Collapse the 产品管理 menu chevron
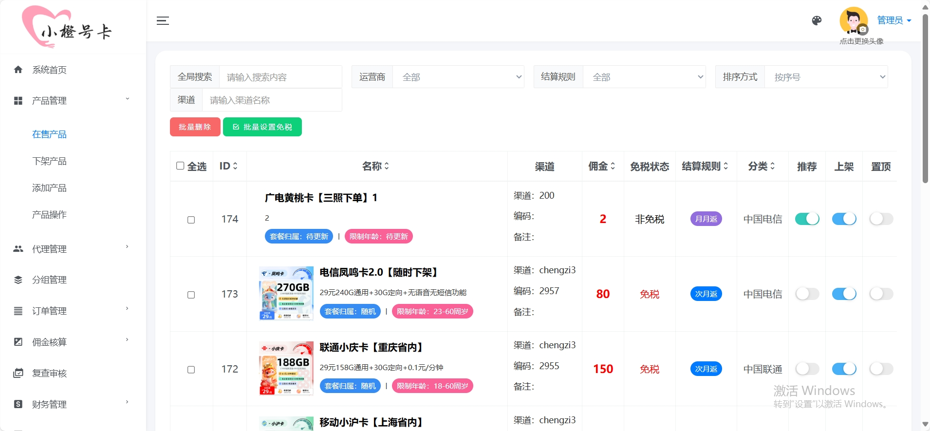930x431 pixels. [x=128, y=99]
